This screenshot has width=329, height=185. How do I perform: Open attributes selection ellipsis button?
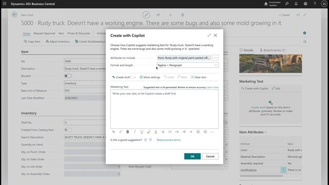215,58
